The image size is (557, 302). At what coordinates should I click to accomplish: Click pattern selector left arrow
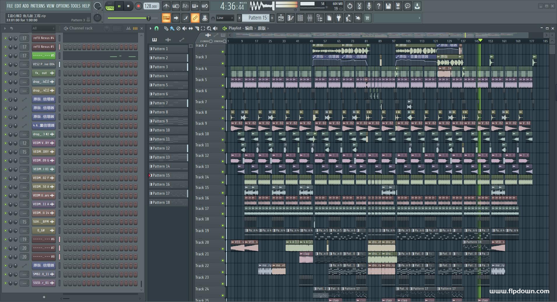239,18
